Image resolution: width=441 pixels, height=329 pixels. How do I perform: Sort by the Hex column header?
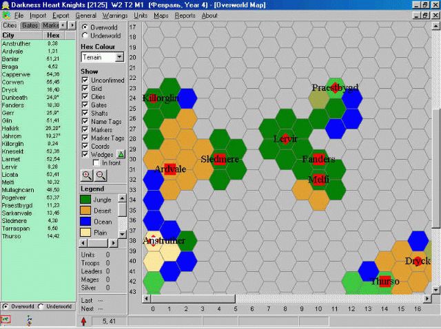(x=54, y=35)
